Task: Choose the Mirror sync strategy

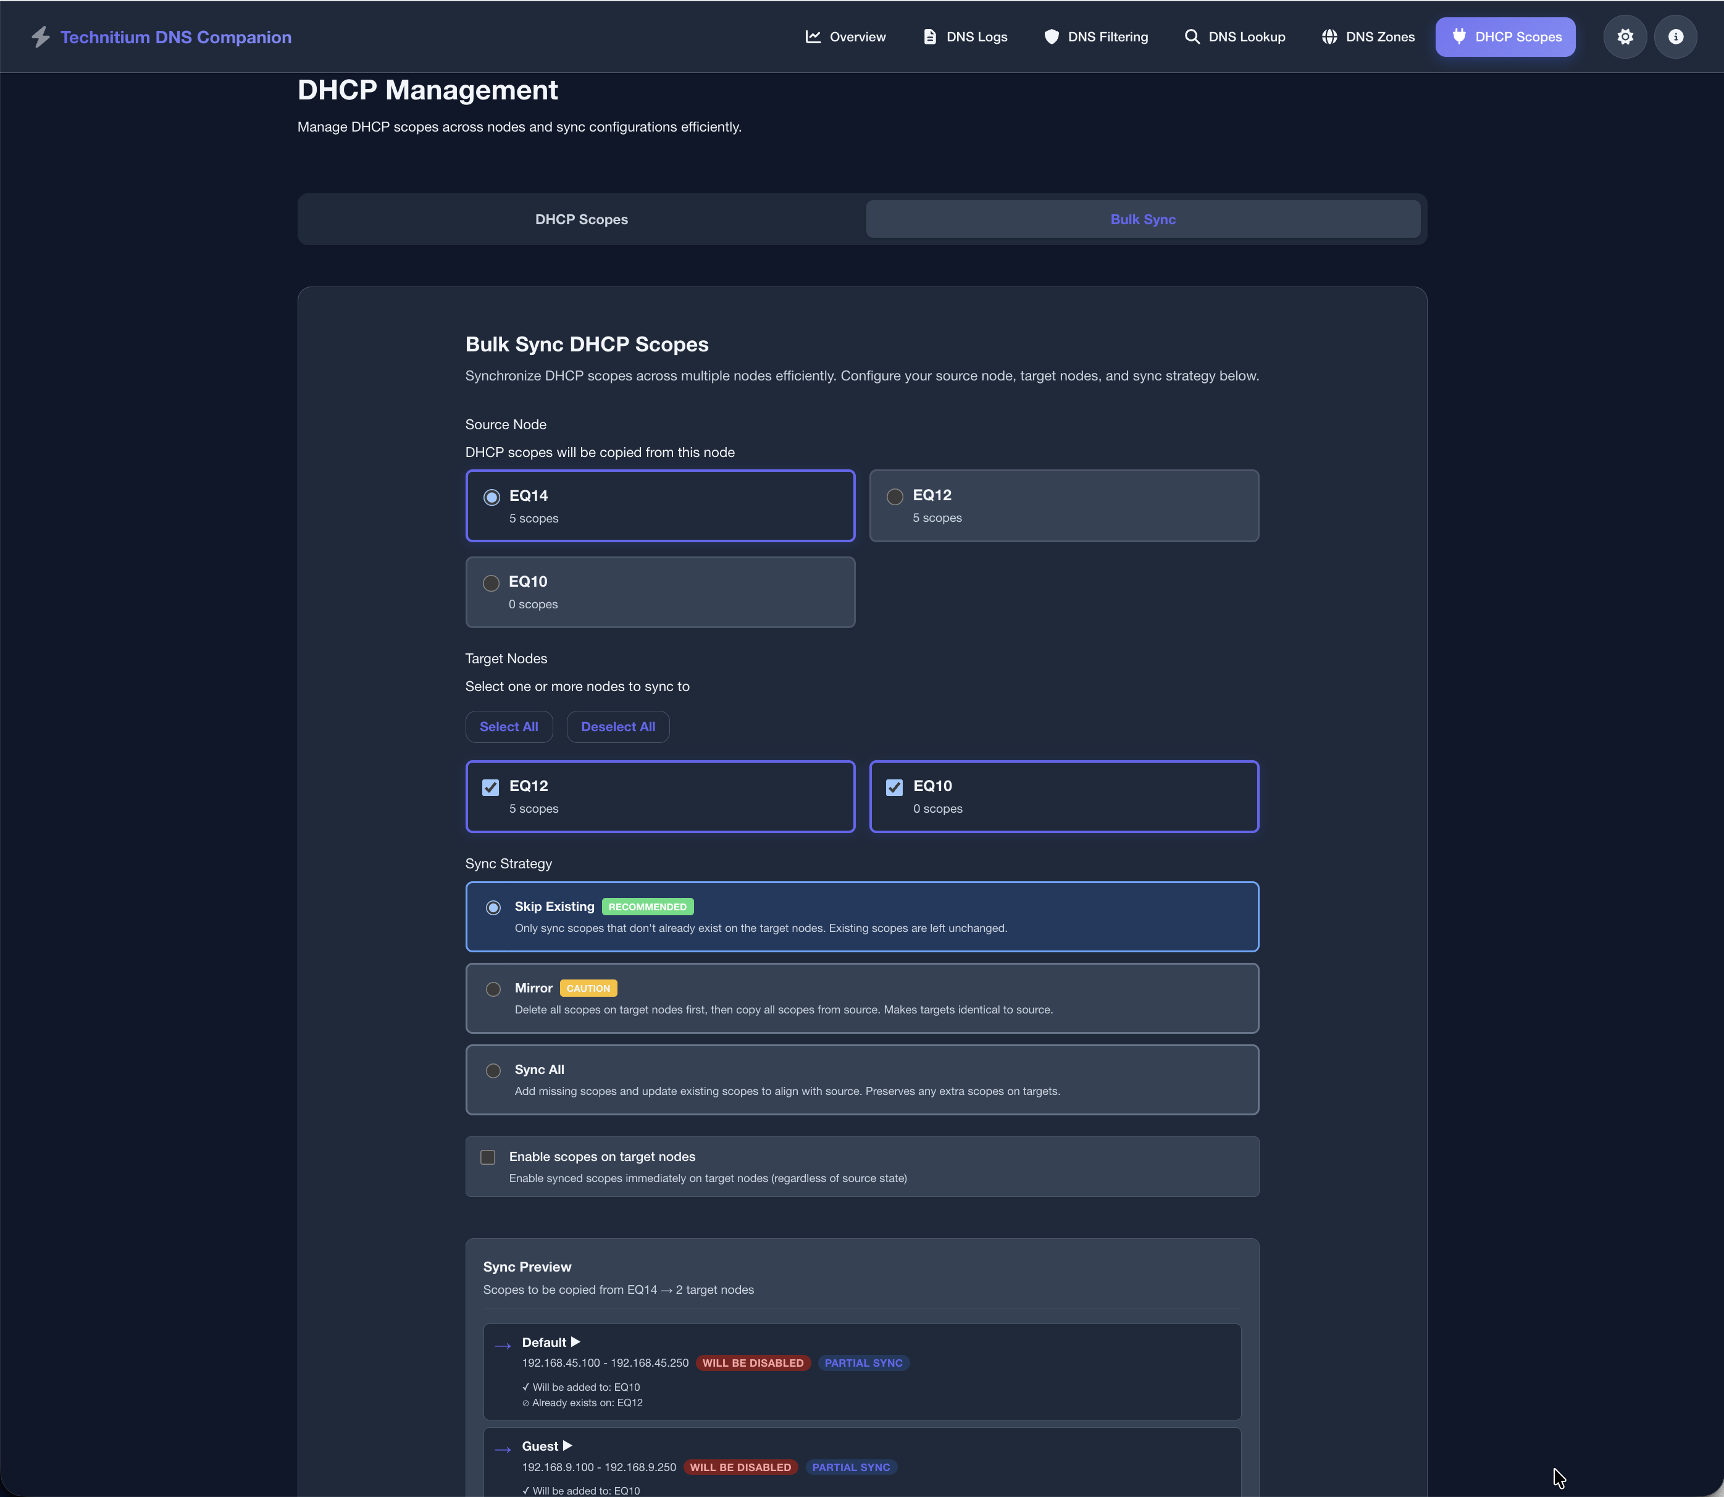Action: click(x=493, y=989)
